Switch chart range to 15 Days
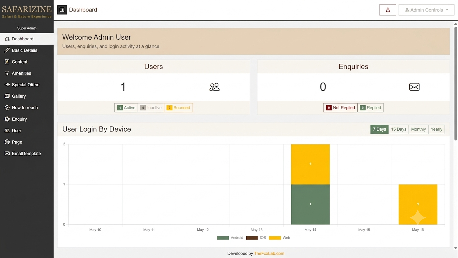This screenshot has width=458, height=258. tap(399, 129)
